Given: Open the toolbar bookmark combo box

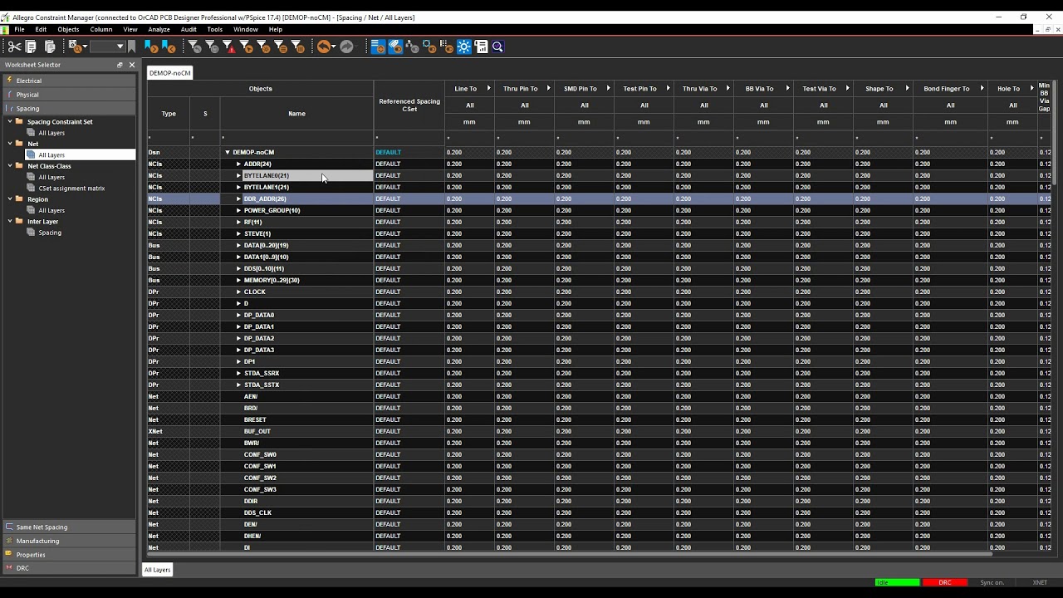Looking at the screenshot, I should pyautogui.click(x=108, y=47).
